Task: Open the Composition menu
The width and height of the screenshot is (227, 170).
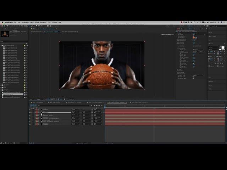Action: (25, 22)
